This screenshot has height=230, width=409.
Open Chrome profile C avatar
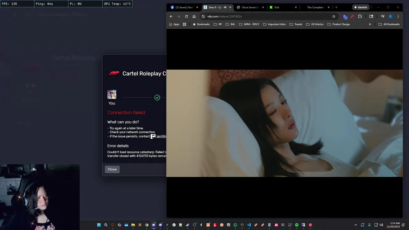390,16
